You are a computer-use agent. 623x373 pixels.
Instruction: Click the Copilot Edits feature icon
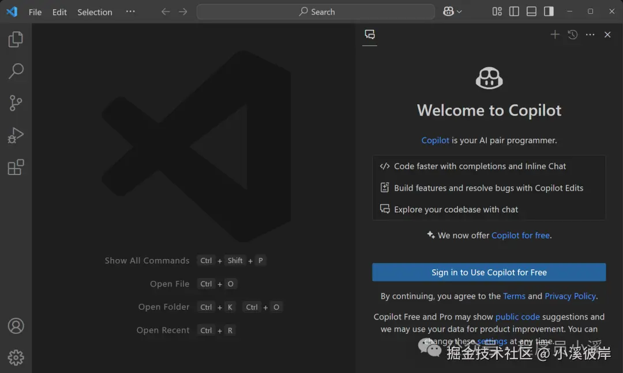385,188
